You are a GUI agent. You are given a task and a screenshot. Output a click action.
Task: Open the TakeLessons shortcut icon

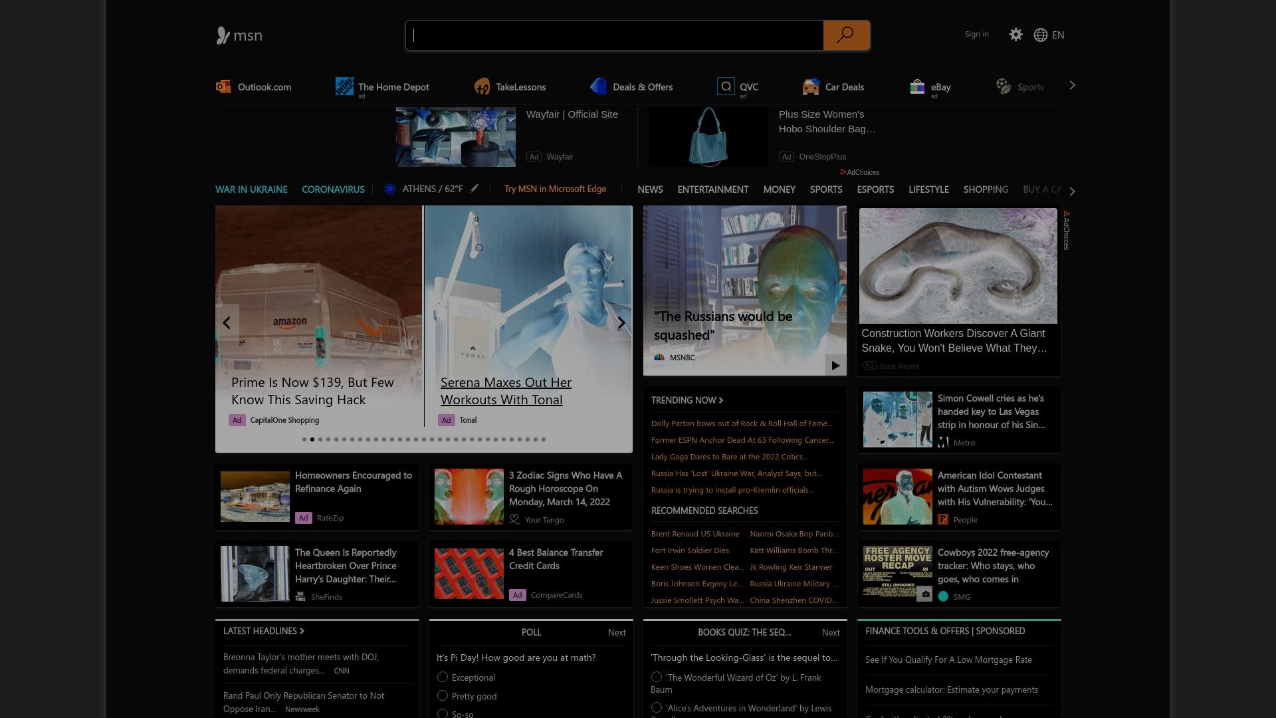pos(482,86)
